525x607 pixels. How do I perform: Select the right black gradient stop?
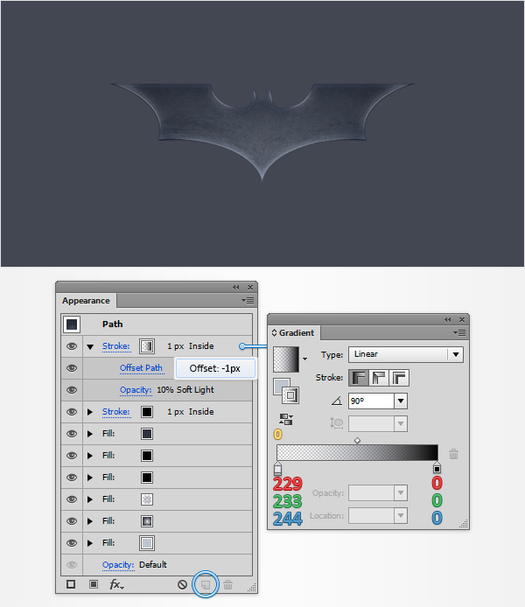[437, 468]
